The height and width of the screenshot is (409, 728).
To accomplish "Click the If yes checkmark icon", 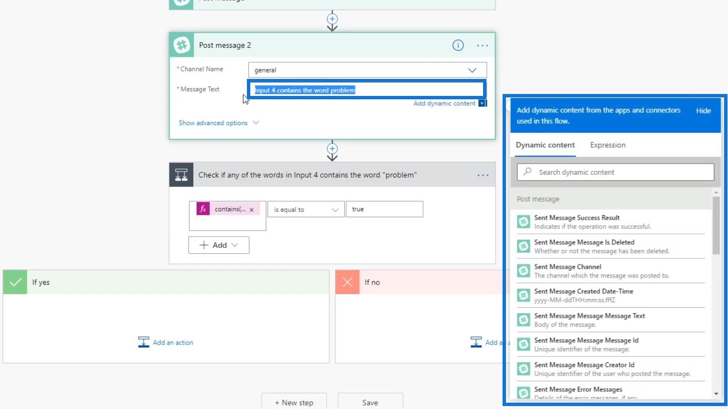I will click(x=15, y=282).
